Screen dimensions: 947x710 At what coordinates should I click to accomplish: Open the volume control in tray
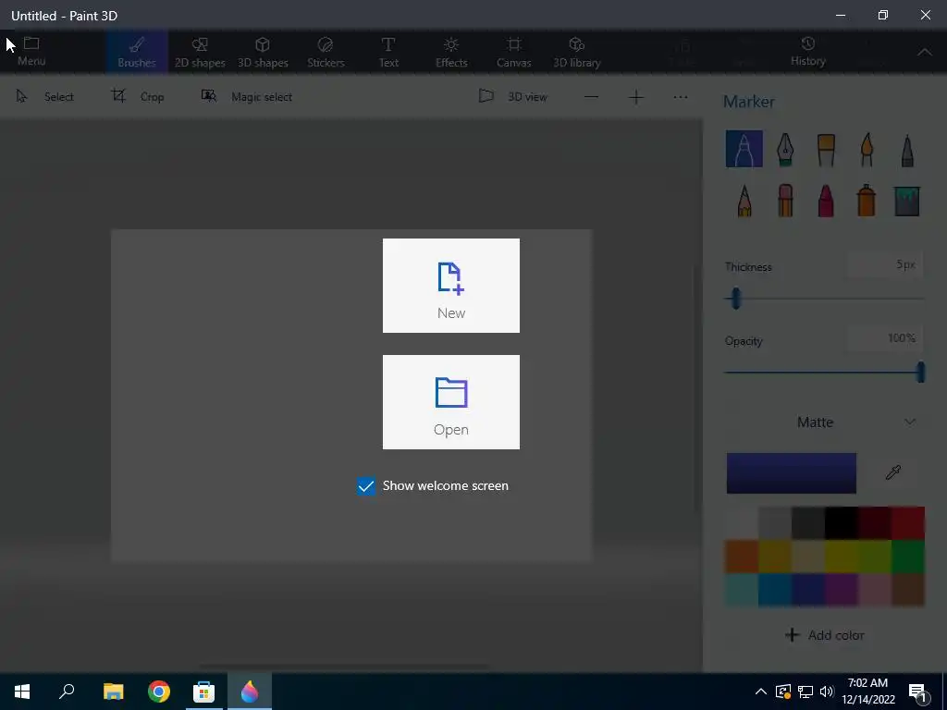point(827,692)
